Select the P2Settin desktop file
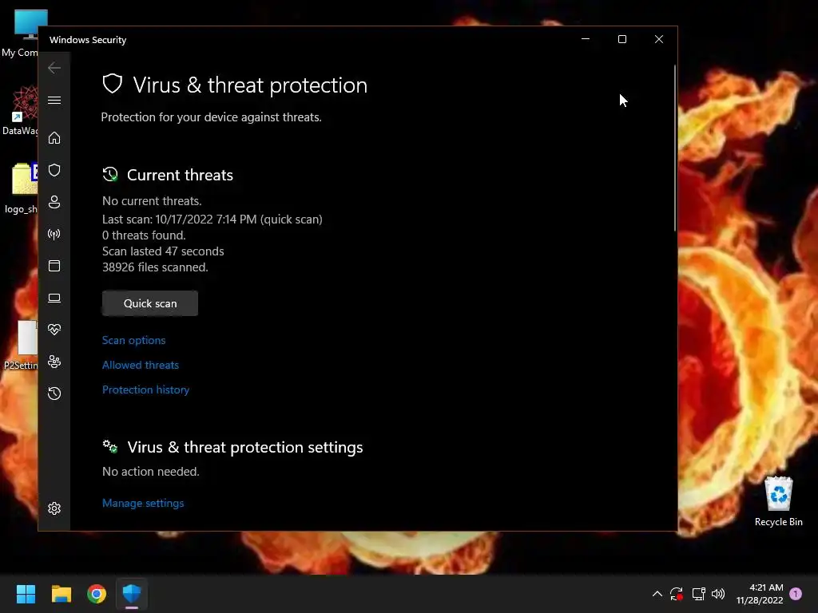 coord(21,345)
